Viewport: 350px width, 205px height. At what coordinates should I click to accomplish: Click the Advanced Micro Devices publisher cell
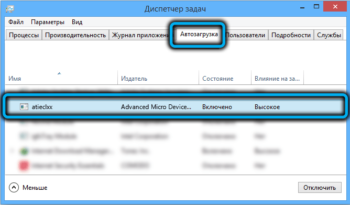click(156, 107)
